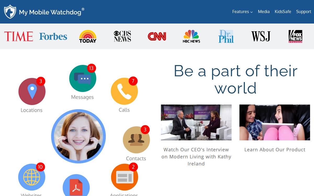Click the NBC News peacock logo
The image size is (314, 196).
tap(191, 36)
